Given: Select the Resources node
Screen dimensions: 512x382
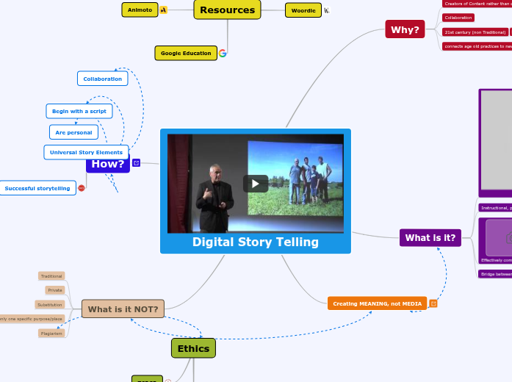Looking at the screenshot, I should coord(227,10).
